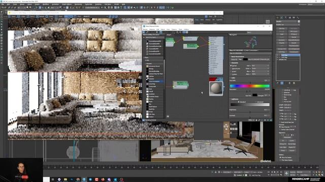The width and height of the screenshot is (325, 182).
Task: Switch to the View1 tab in Slate editor
Action: [169, 35]
